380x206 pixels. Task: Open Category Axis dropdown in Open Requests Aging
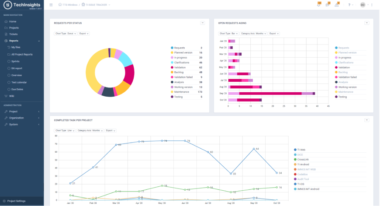coord(253,33)
